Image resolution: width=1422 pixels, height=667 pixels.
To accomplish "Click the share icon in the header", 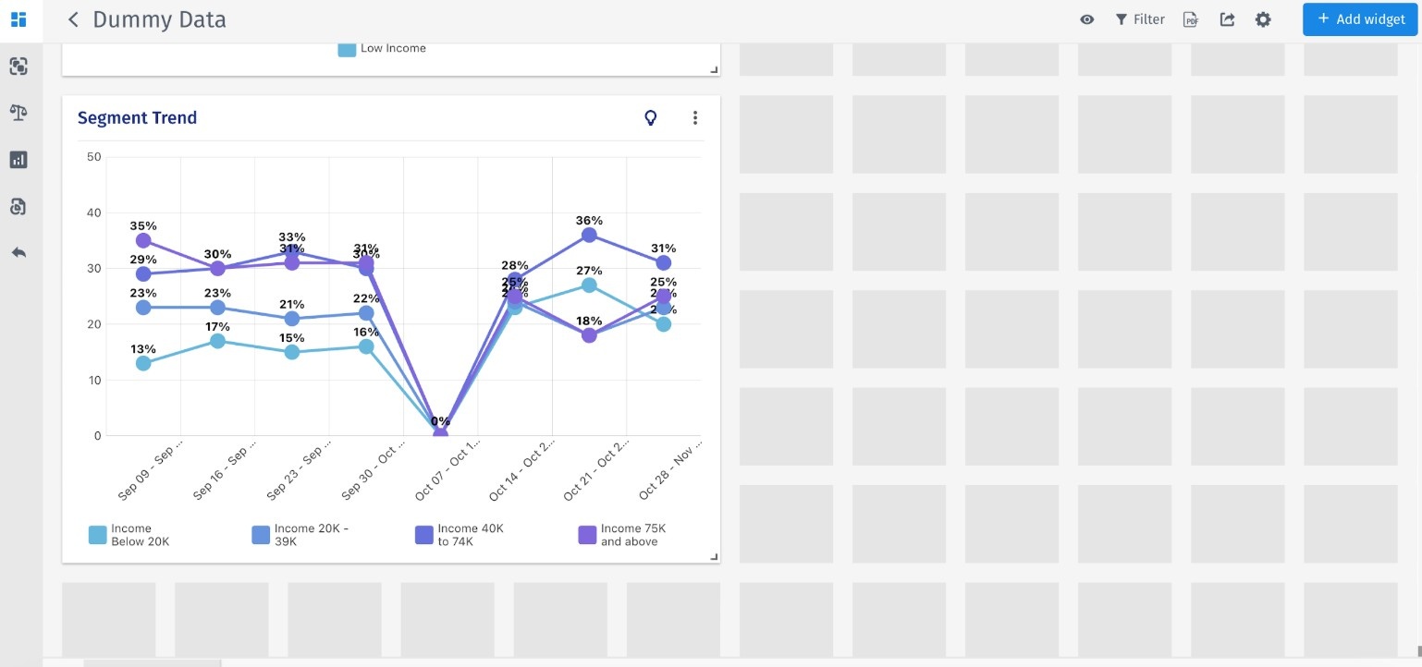I will coord(1227,19).
